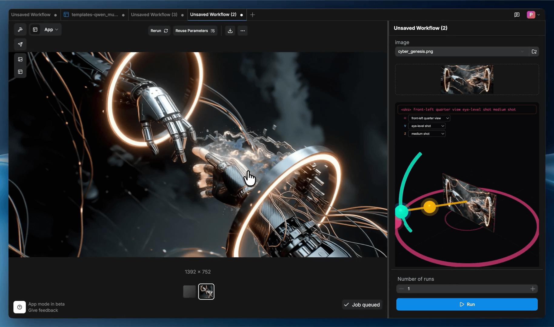The image size is (554, 327).
Task: Increase number of runs with plus
Action: point(532,289)
